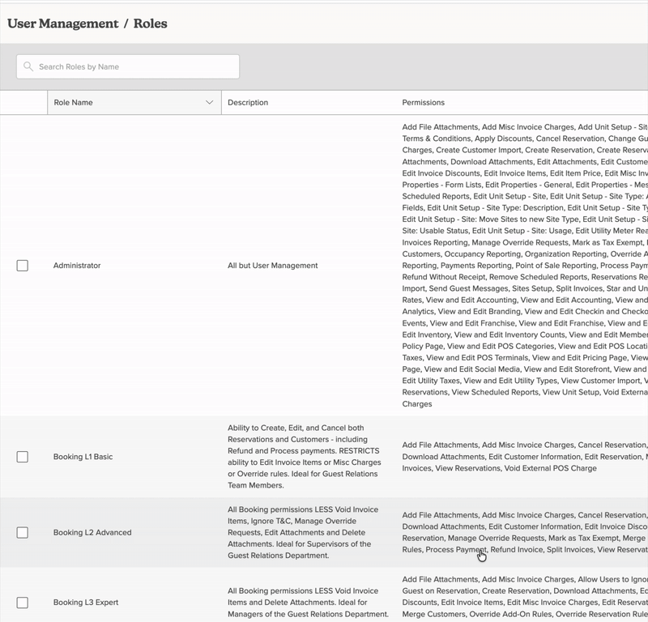The image size is (648, 622).
Task: Tick the Administrator role checkbox
Action: (x=23, y=266)
